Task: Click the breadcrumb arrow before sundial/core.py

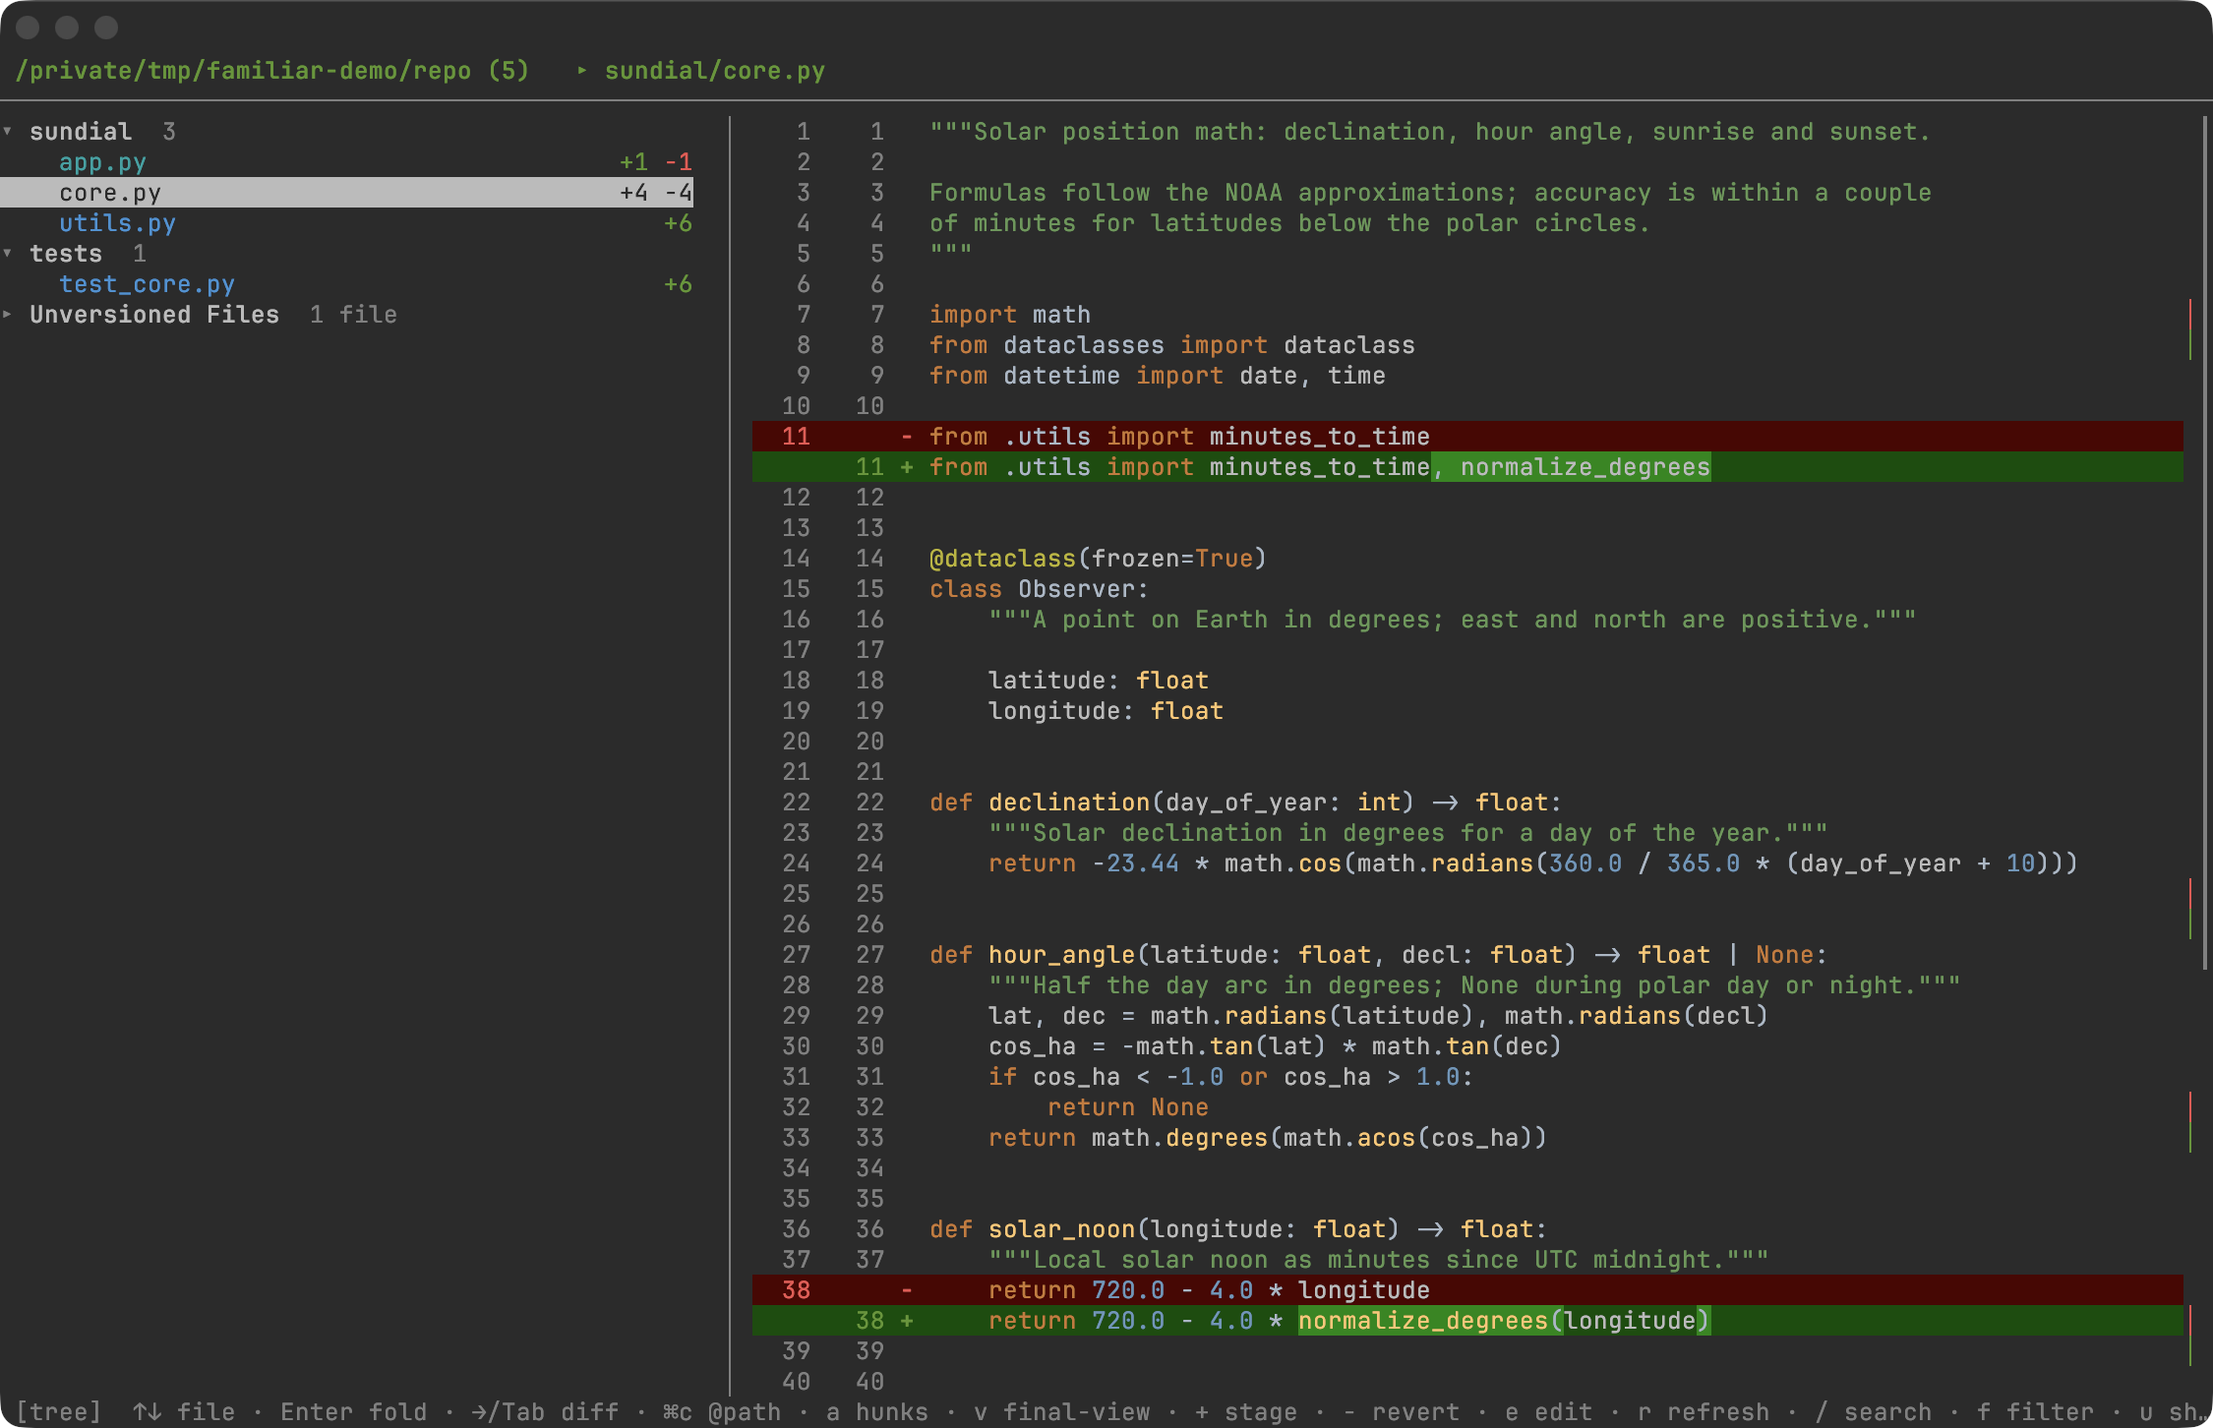Action: pos(582,71)
